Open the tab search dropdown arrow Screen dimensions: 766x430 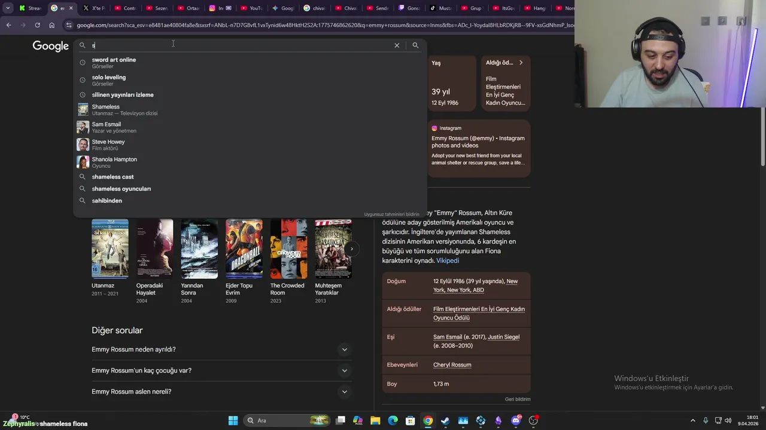click(x=8, y=8)
